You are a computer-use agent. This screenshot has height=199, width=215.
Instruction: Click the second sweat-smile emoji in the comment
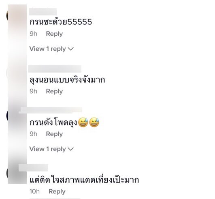point(94,122)
